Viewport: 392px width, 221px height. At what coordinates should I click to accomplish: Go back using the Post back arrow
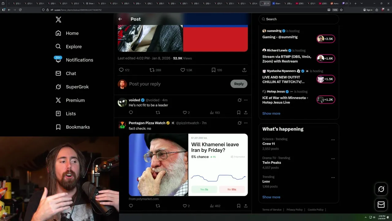[120, 19]
